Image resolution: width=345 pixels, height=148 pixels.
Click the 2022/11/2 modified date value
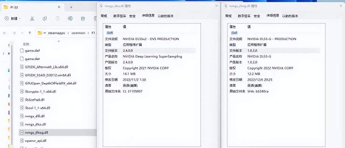[x=134, y=80]
